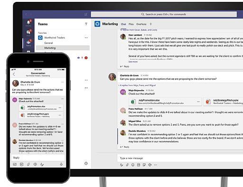Open the Activity bell icon

[28, 23]
